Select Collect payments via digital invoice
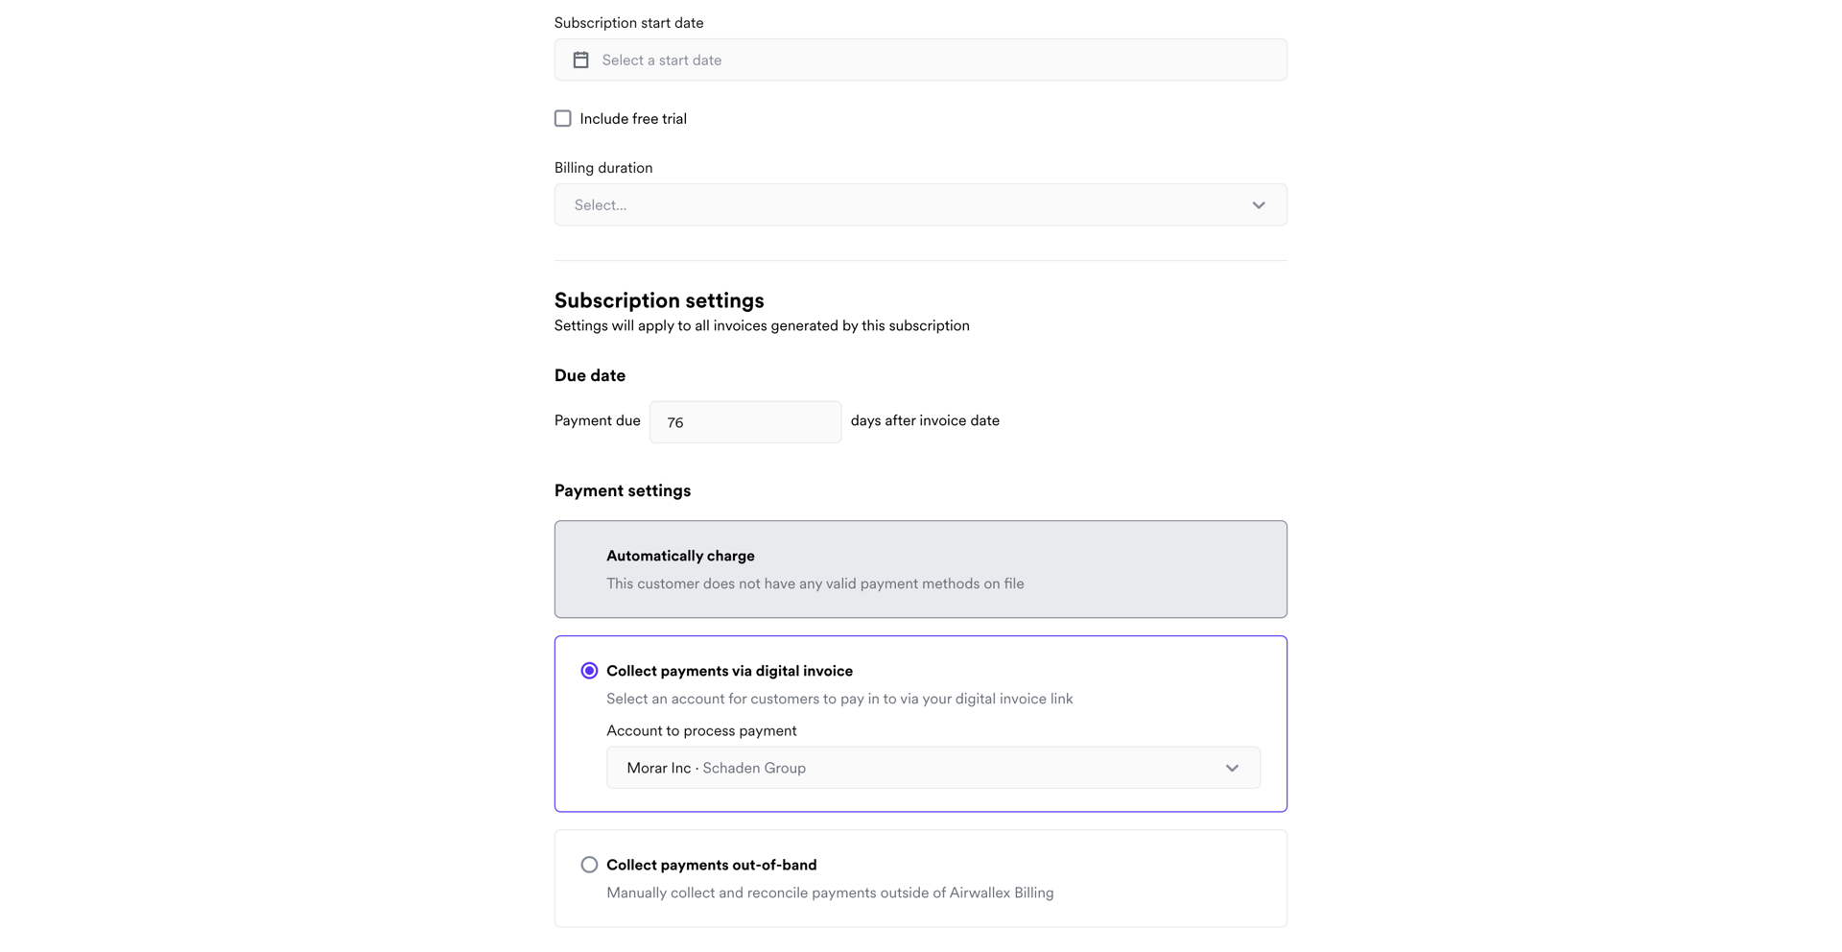Viewport: 1842px width, 952px height. point(589,670)
